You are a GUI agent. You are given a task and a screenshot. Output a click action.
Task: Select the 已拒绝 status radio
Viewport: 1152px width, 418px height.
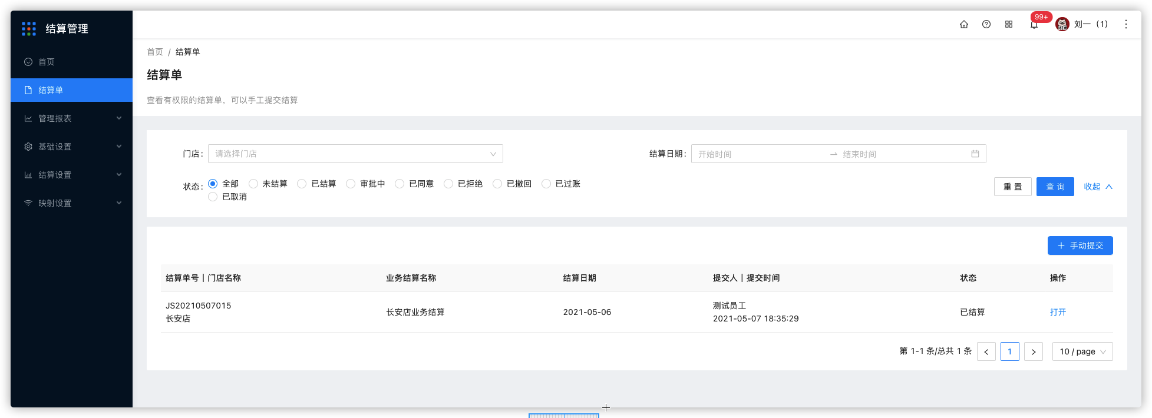(x=448, y=184)
